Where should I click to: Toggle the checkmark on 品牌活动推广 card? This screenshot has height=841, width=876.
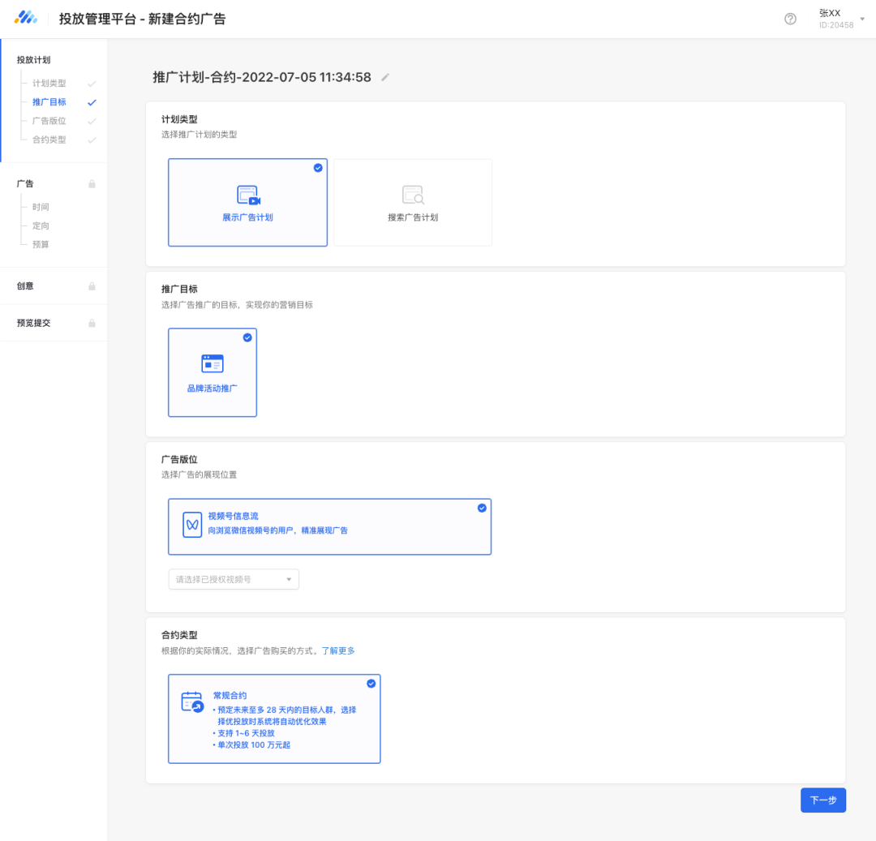[x=247, y=337]
